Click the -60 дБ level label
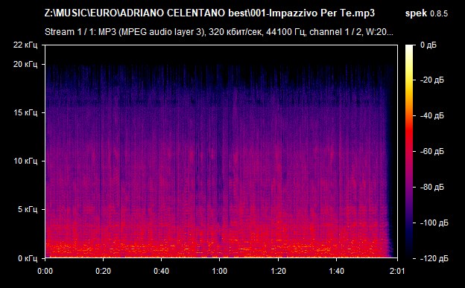The height and width of the screenshot is (288, 465). [432, 151]
